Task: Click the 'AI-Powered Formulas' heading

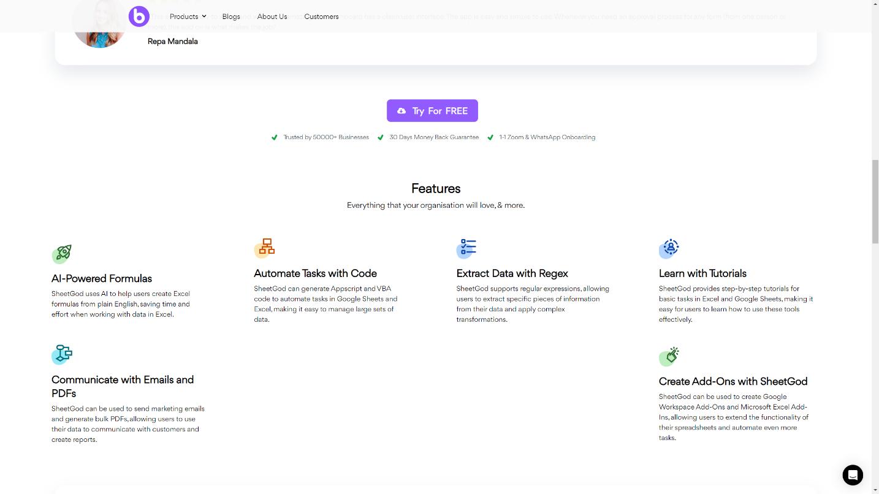Action: point(102,278)
